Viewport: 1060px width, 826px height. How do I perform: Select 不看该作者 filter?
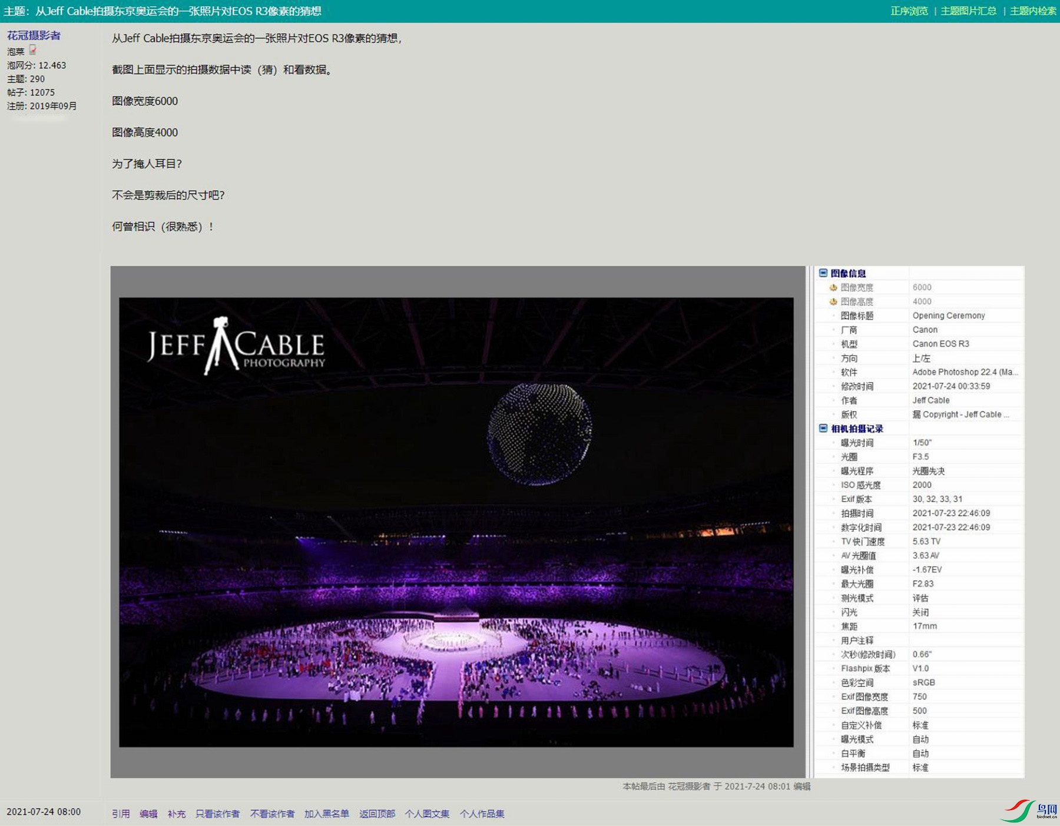[x=272, y=814]
